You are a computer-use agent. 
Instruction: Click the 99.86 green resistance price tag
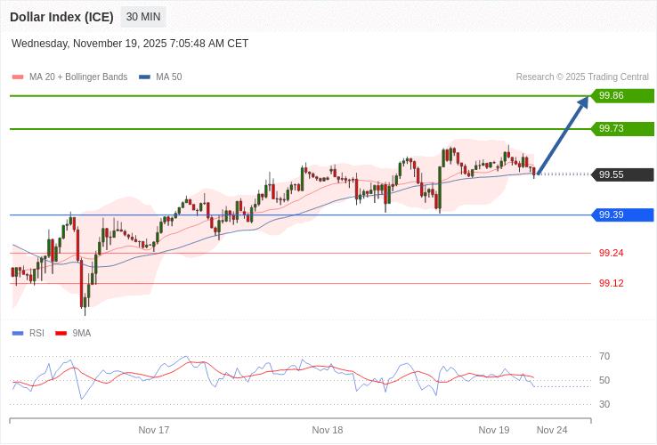point(622,96)
